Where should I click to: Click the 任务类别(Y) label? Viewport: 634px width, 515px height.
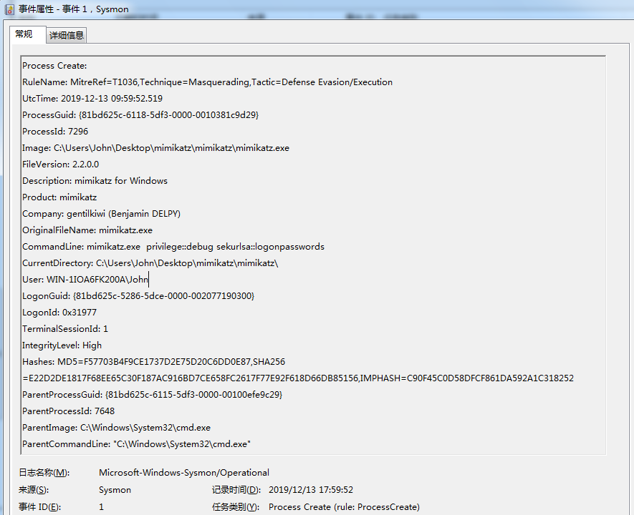coord(236,507)
